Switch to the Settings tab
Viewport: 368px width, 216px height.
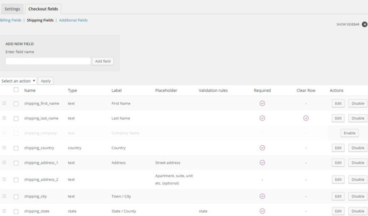click(x=12, y=9)
